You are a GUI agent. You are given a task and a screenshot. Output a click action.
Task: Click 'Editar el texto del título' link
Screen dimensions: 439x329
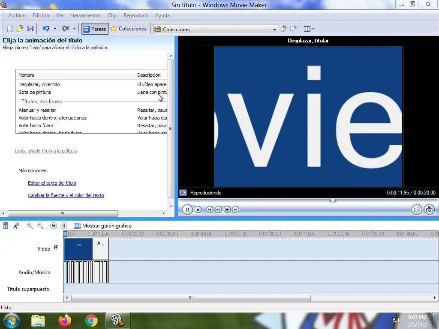tap(52, 183)
